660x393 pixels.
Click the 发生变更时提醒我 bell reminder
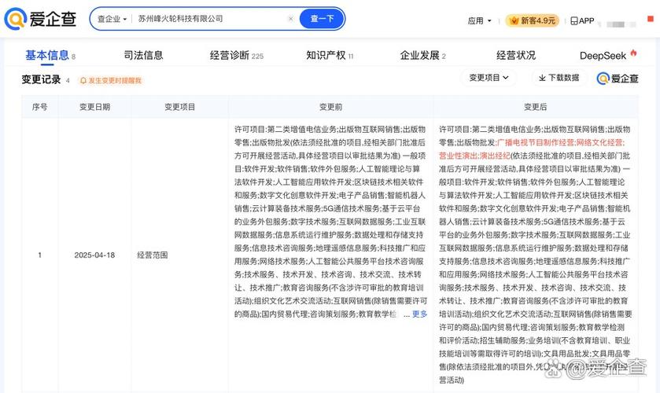coord(111,80)
